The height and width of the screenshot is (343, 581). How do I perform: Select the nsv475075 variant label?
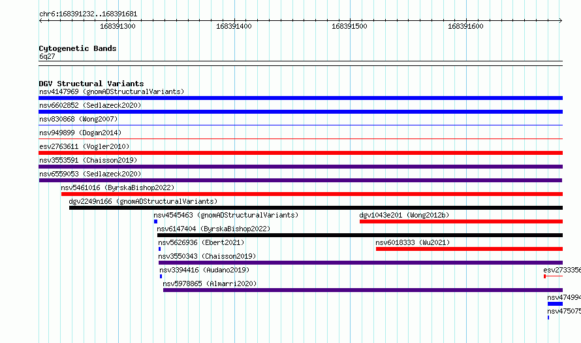[x=564, y=311]
